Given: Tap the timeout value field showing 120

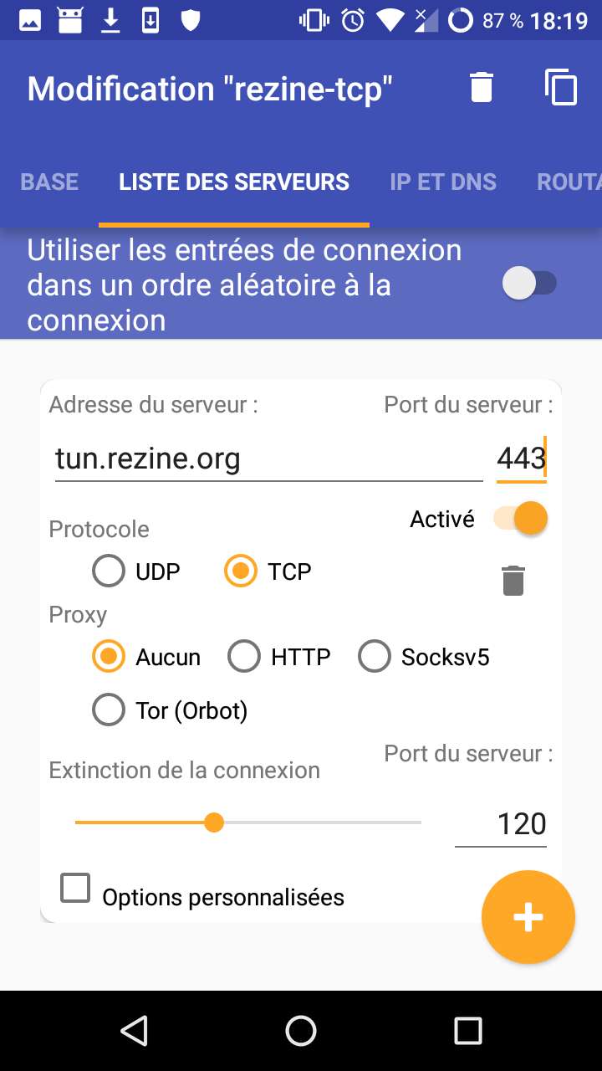Looking at the screenshot, I should pyautogui.click(x=501, y=824).
